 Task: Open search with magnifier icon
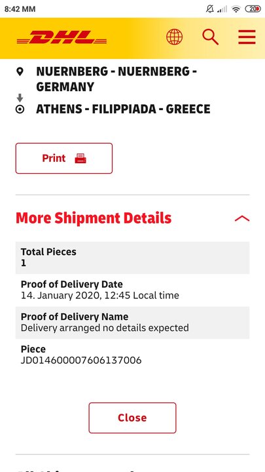click(210, 37)
